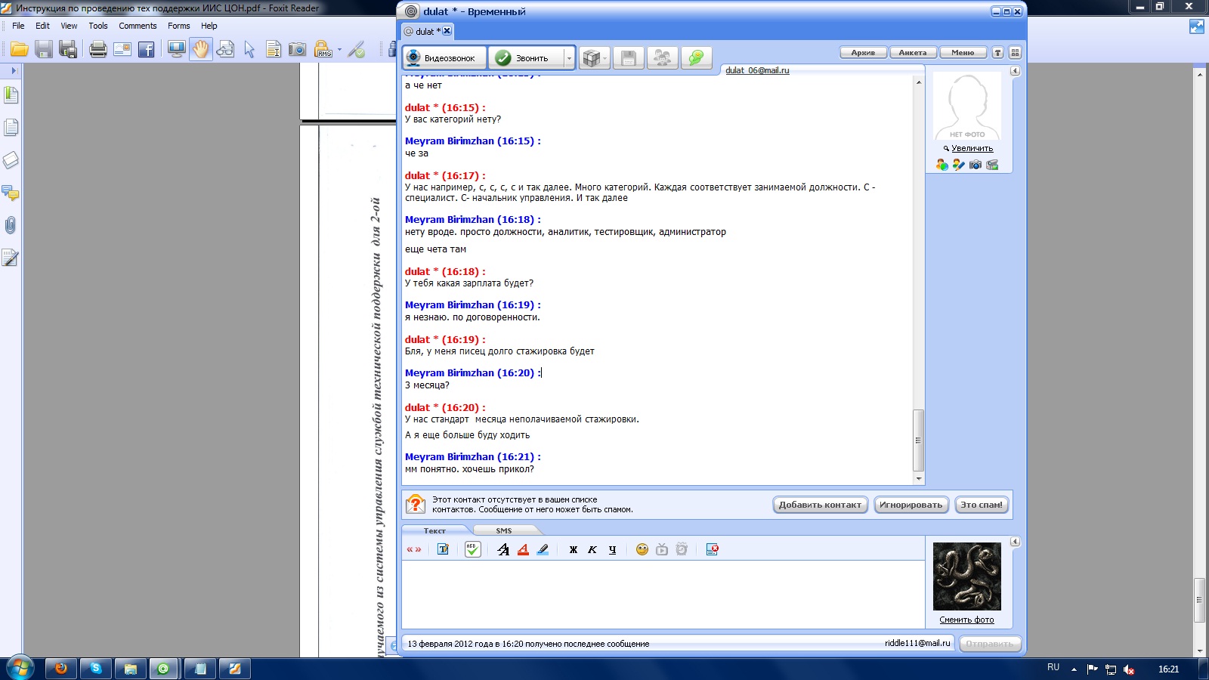Viewport: 1209px width, 680px height.
Task: Click the person-with-pencil icon under photo
Action: tap(958, 165)
